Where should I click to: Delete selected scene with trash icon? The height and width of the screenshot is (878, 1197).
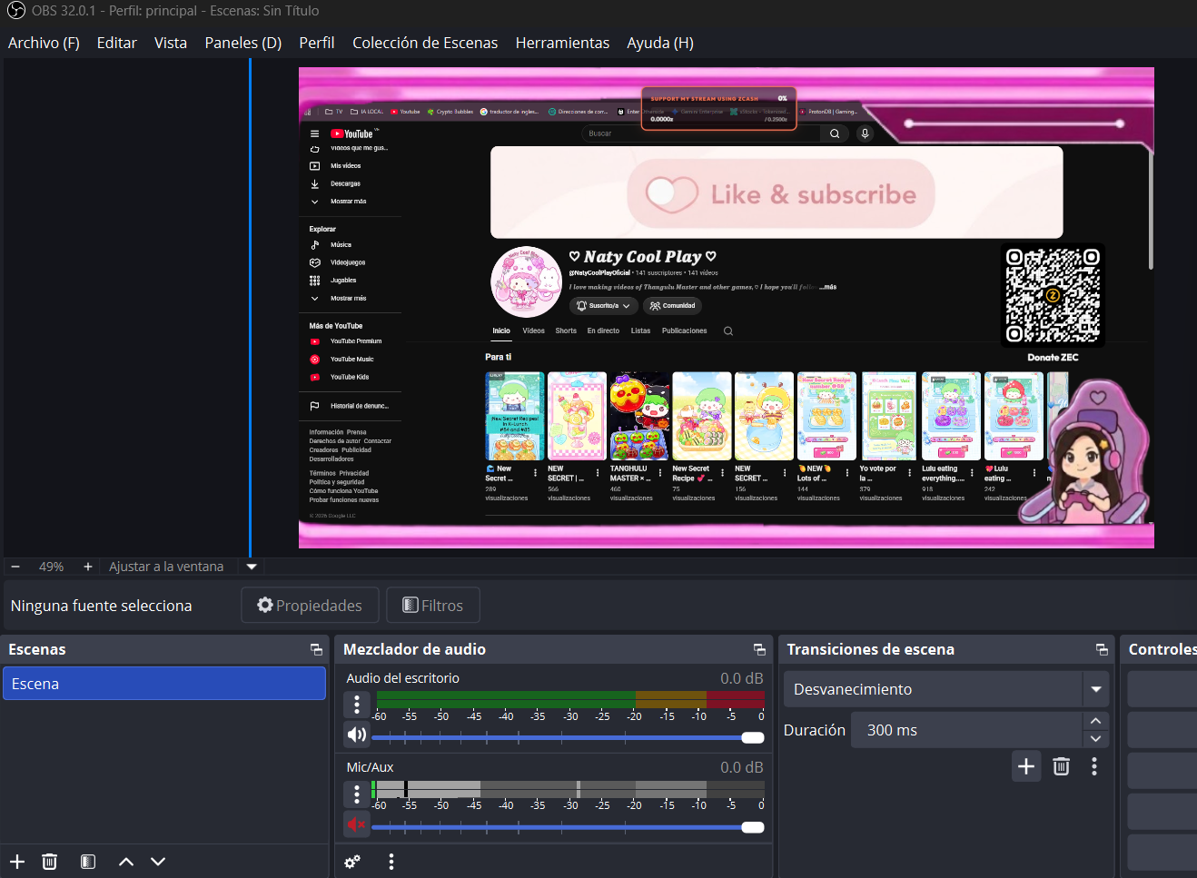click(x=50, y=862)
